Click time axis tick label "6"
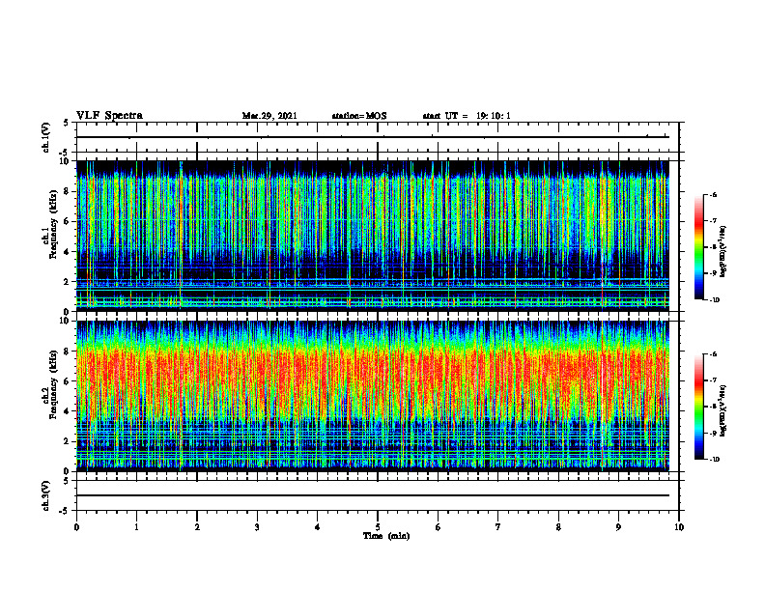This screenshot has width=765, height=591. pos(439,527)
